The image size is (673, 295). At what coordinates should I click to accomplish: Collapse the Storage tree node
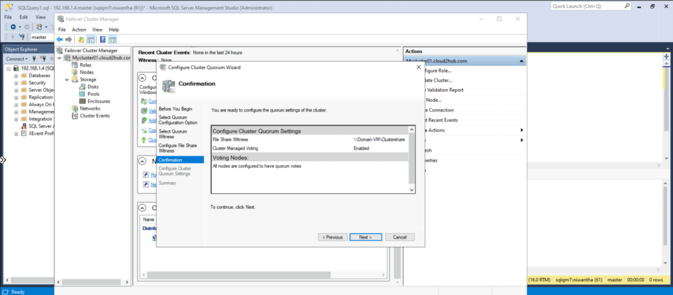[x=66, y=79]
